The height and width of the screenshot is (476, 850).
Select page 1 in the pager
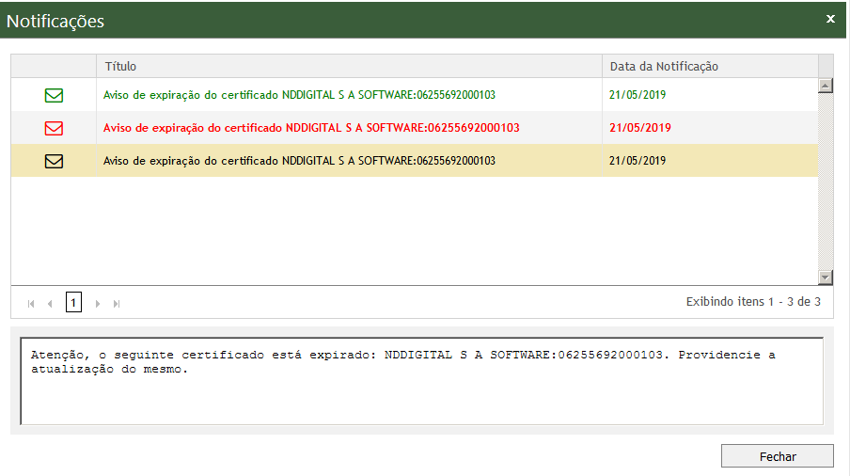pyautogui.click(x=73, y=303)
